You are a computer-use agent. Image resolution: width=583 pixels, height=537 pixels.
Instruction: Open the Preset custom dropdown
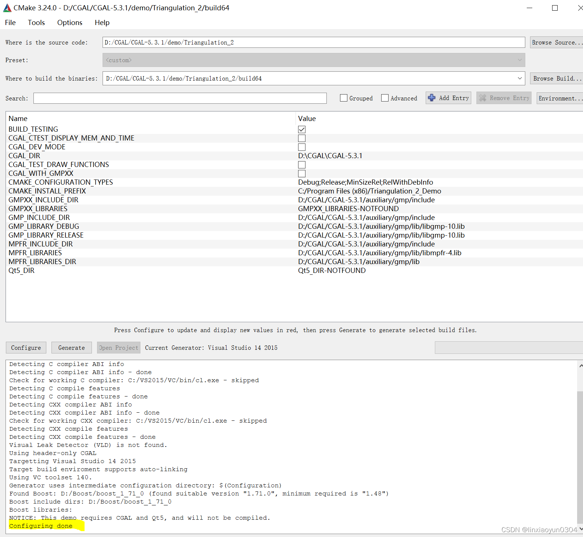pyautogui.click(x=314, y=60)
